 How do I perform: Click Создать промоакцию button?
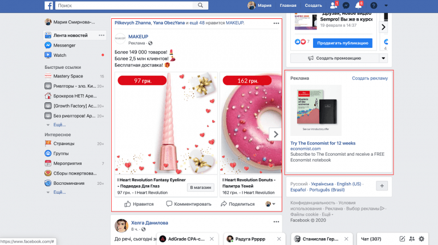point(334,58)
